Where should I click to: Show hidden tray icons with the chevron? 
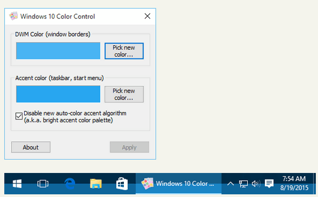pos(230,184)
